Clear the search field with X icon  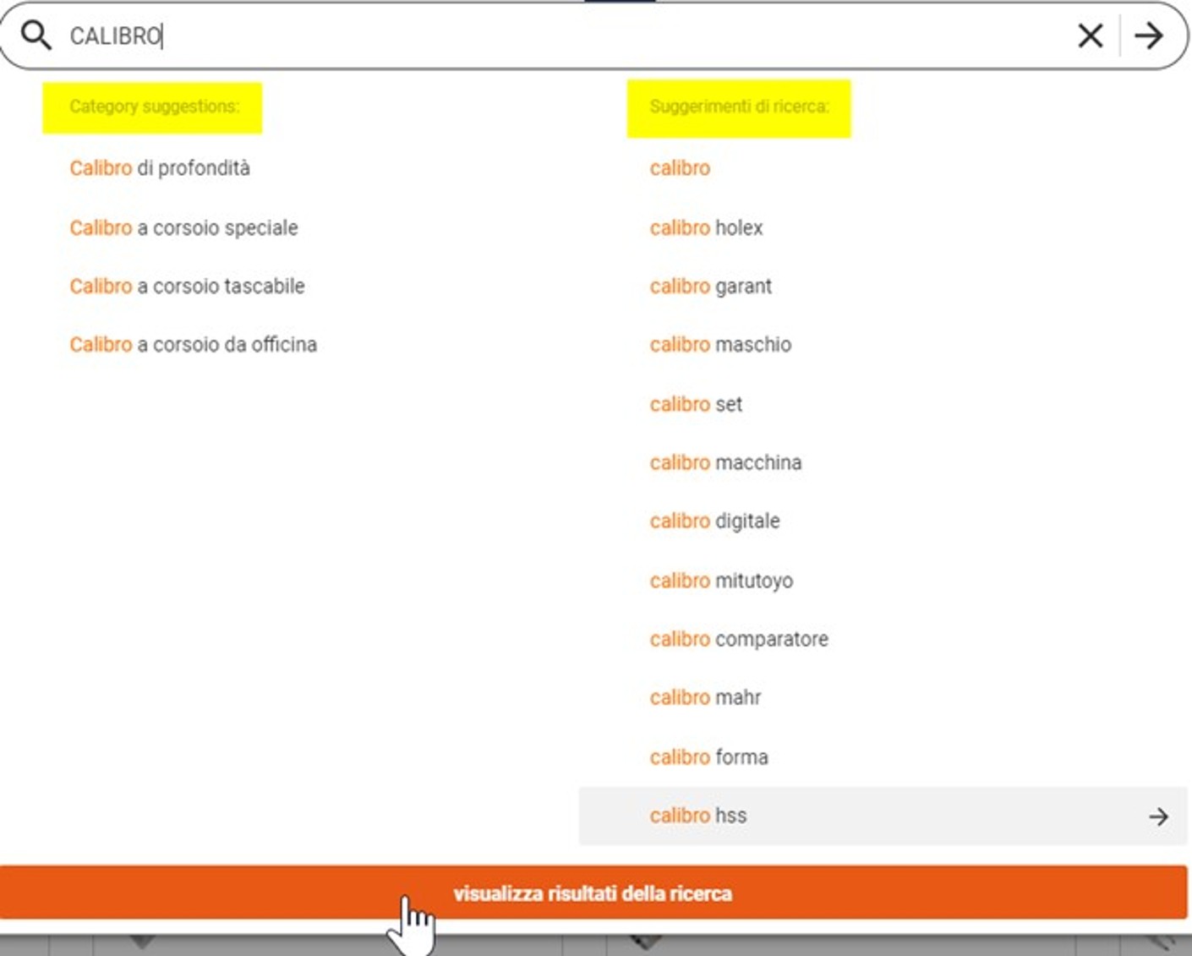click(x=1091, y=36)
